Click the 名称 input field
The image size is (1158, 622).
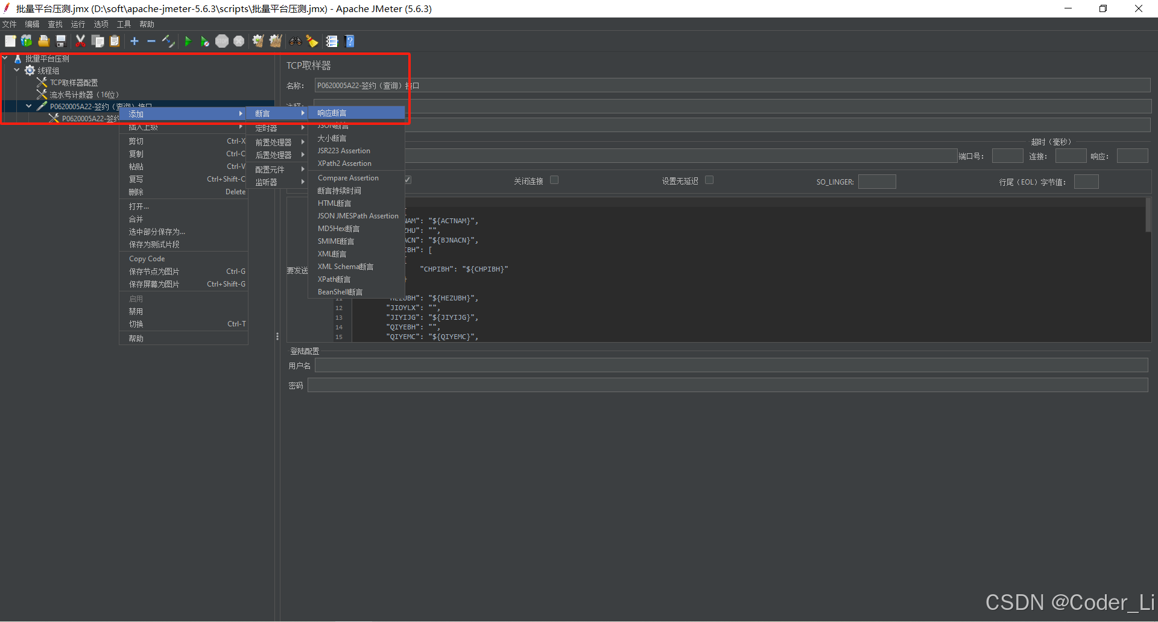[x=732, y=86]
